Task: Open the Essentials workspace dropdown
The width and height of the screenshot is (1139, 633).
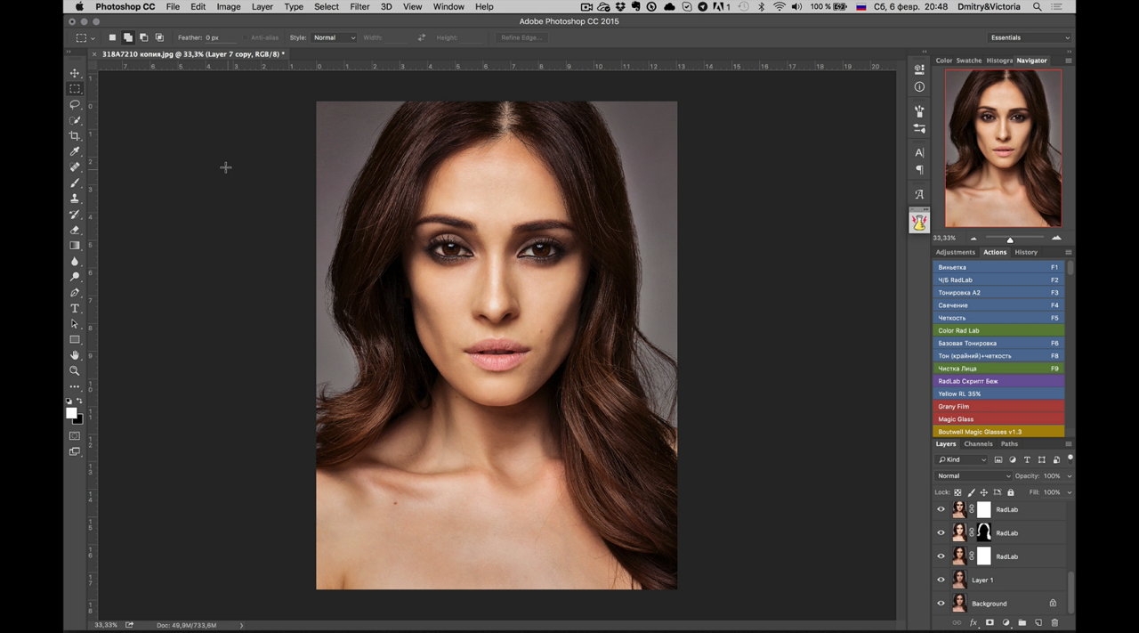Action: 1030,37
